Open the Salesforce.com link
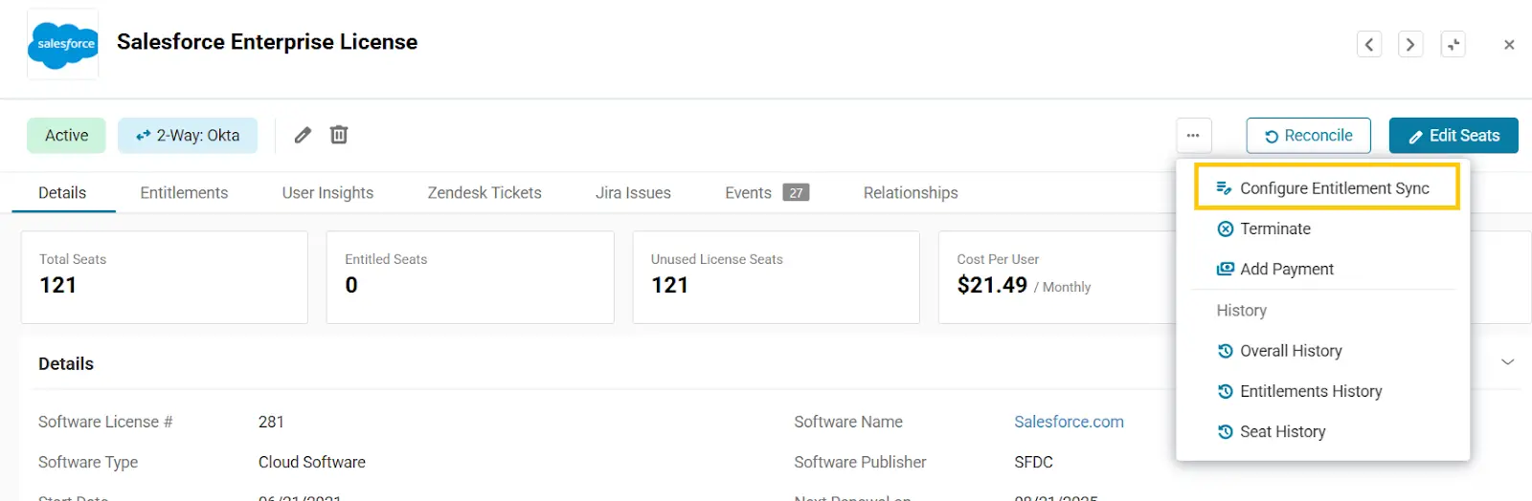Viewport: 1532px width, 501px height. click(1069, 422)
